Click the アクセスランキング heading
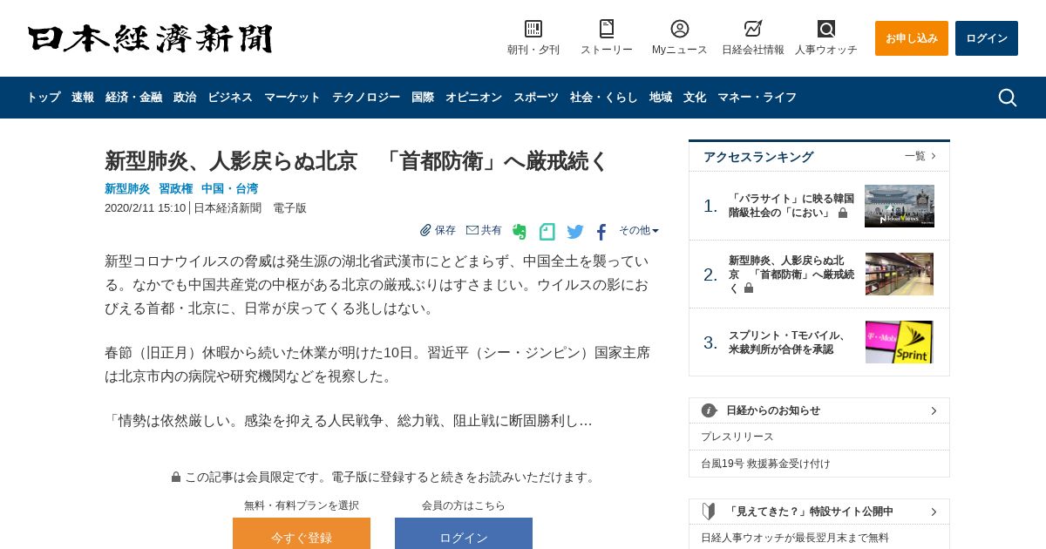The width and height of the screenshot is (1046, 549). click(x=758, y=157)
